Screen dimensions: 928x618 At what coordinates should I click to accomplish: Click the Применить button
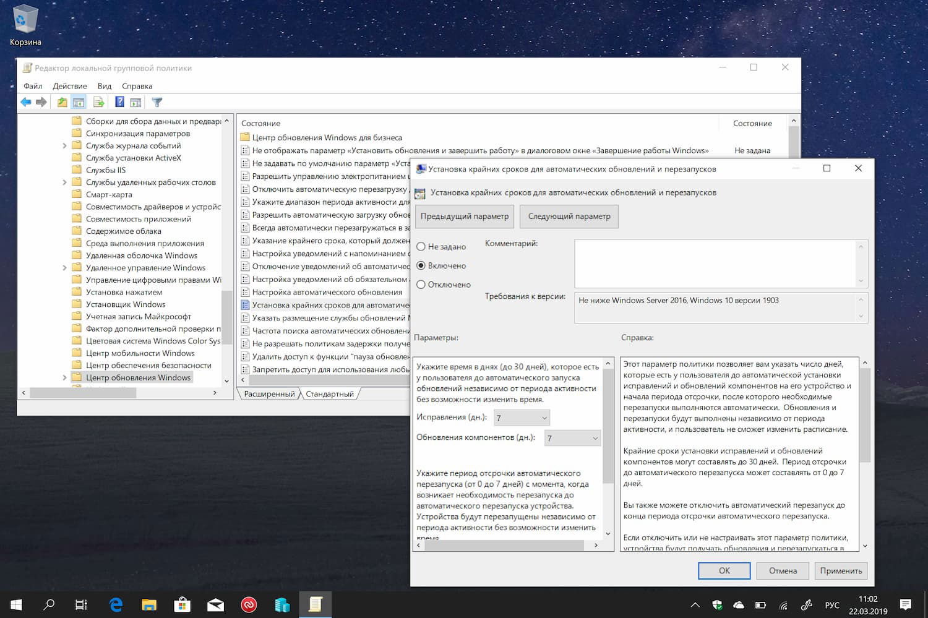pos(841,571)
